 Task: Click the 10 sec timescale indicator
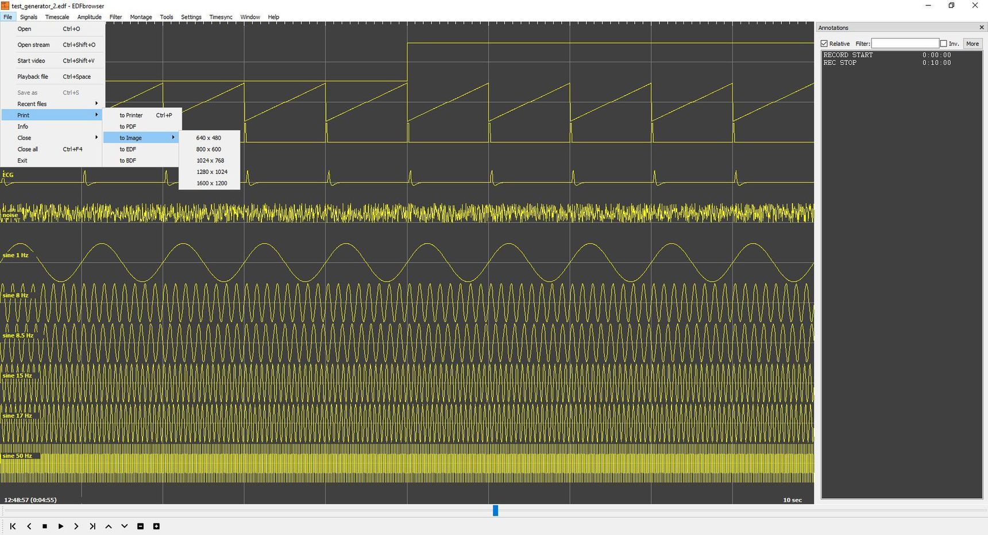click(x=792, y=500)
